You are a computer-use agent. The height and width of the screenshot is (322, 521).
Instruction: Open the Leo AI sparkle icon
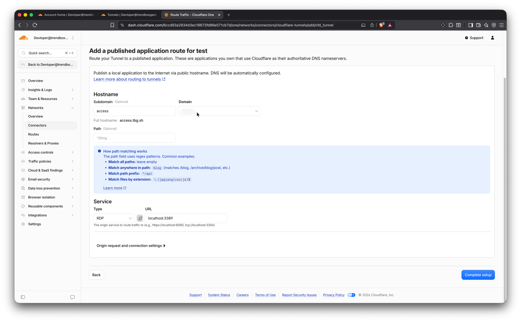[x=486, y=25]
